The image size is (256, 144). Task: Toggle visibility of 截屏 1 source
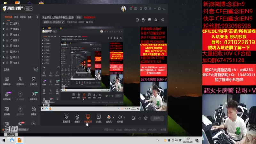pos(4,40)
